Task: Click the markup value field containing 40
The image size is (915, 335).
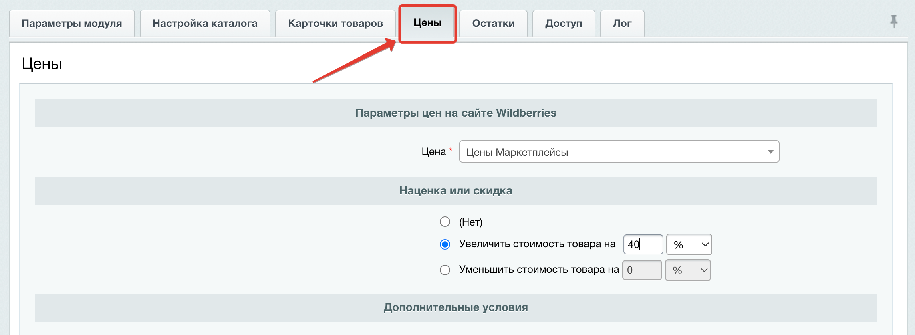Action: (x=643, y=244)
